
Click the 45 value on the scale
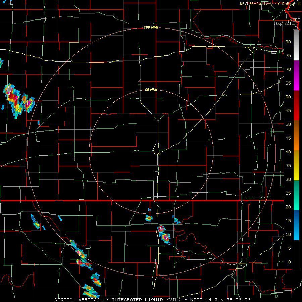[288, 138]
